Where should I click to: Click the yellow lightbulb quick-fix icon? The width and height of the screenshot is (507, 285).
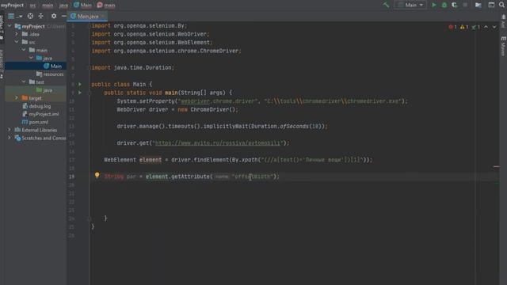pos(97,175)
